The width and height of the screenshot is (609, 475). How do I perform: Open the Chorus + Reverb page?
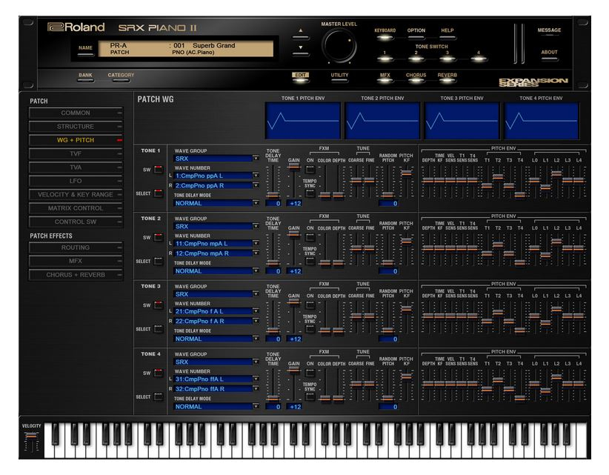point(76,275)
